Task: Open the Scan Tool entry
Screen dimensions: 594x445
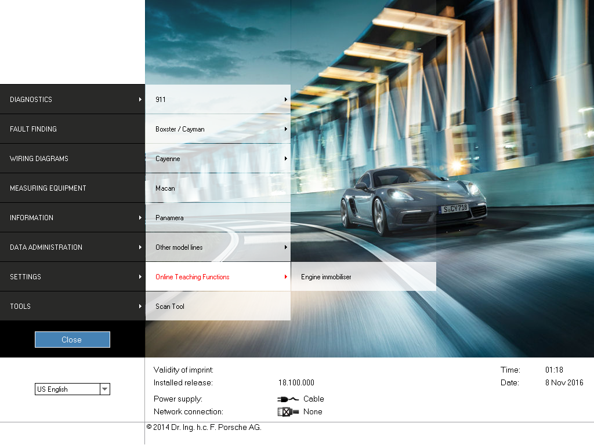Action: tap(218, 306)
